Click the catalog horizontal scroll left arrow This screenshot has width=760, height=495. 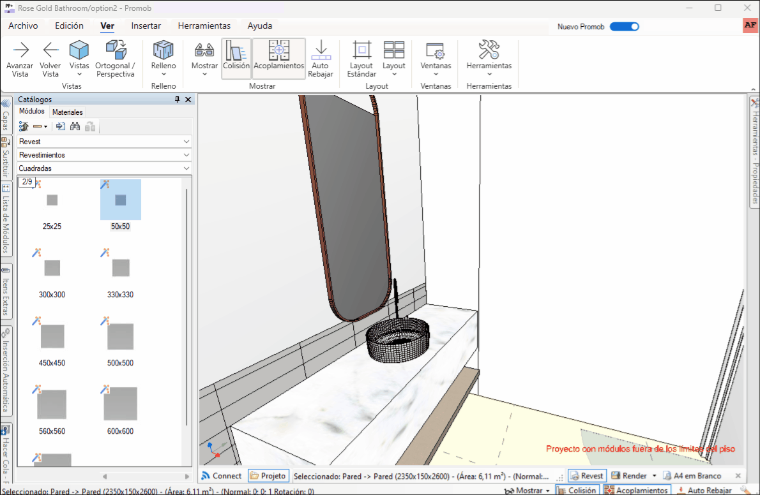104,477
